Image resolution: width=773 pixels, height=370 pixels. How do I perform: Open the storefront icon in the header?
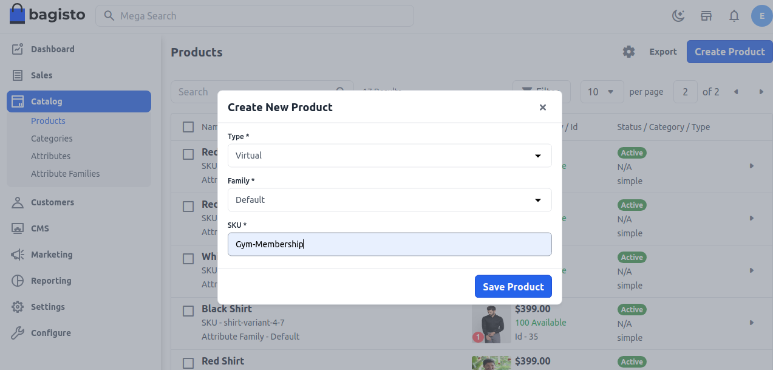point(706,16)
